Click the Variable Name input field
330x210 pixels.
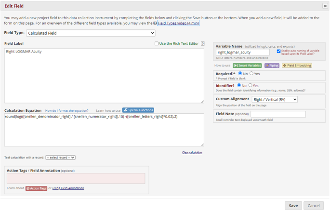(x=243, y=52)
